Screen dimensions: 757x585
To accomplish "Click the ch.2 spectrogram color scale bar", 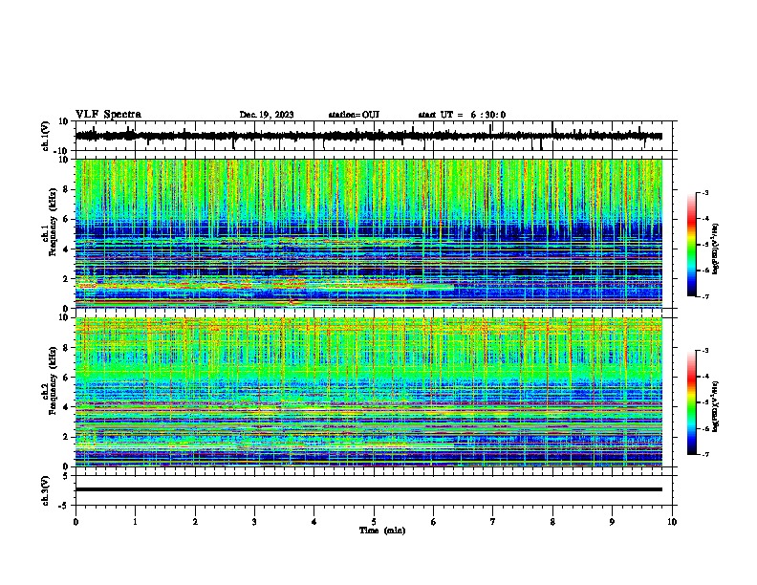I will click(x=692, y=402).
